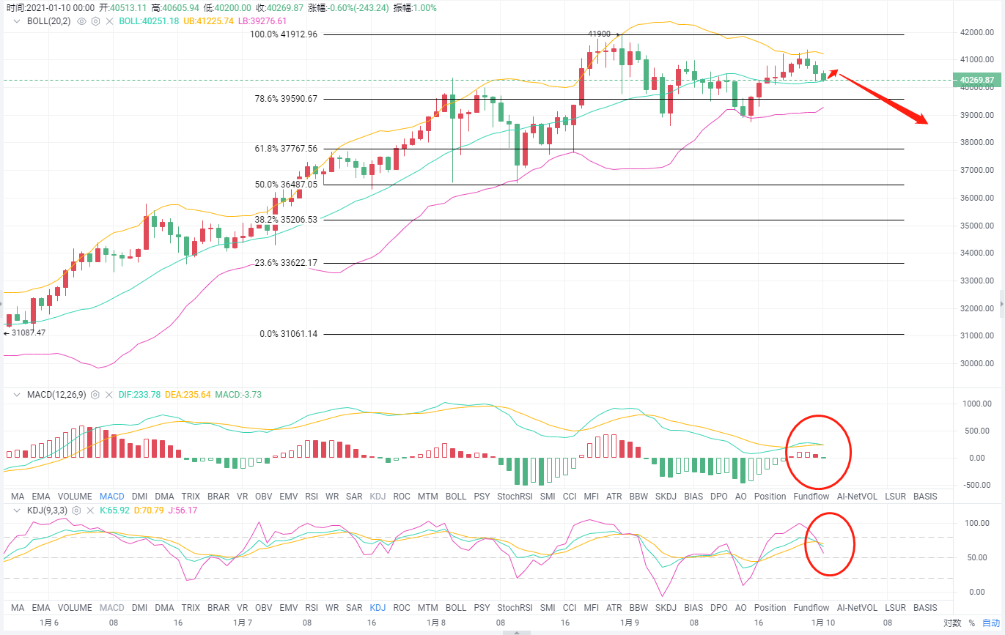Close the KDJ panel with its X icon
Viewport: 1005px width, 635px height.
click(x=90, y=510)
